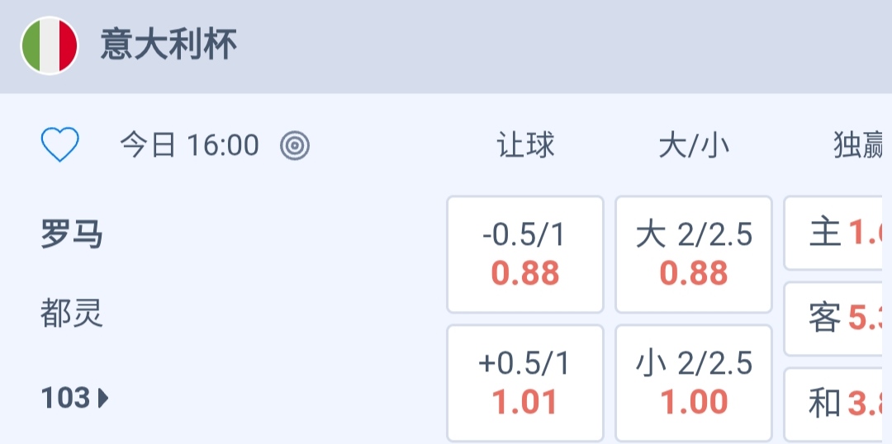
Task: Expand the small triangle arrow beside 103
Action: pos(103,399)
